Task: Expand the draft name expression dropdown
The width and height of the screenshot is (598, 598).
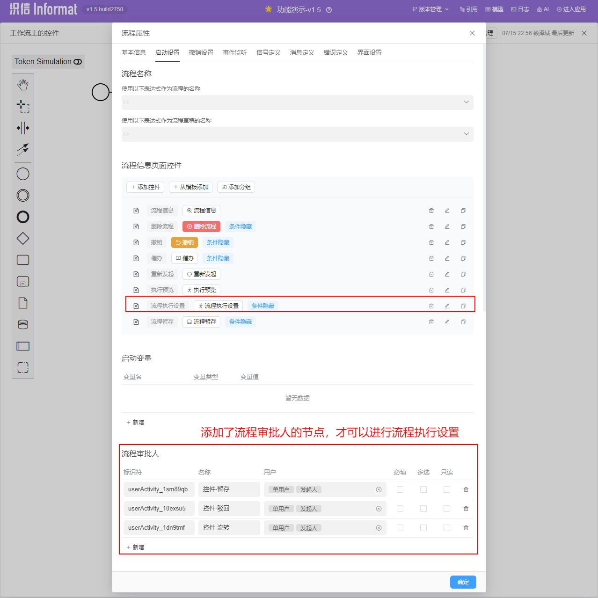Action: 466,134
